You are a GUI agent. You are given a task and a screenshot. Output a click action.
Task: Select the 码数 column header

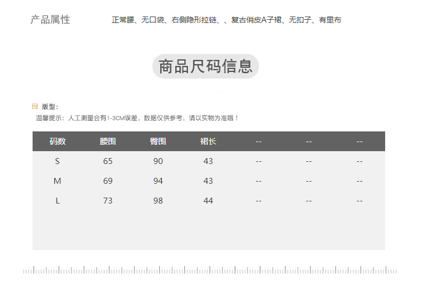pyautogui.click(x=58, y=142)
